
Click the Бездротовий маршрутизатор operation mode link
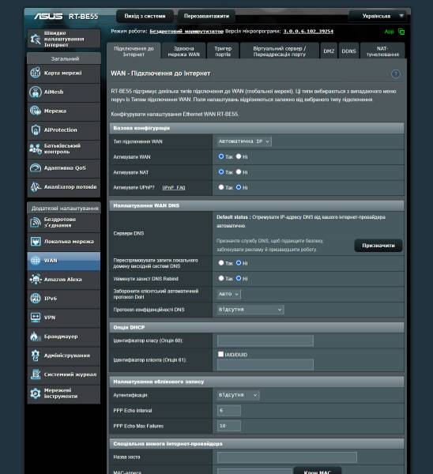coord(186,31)
